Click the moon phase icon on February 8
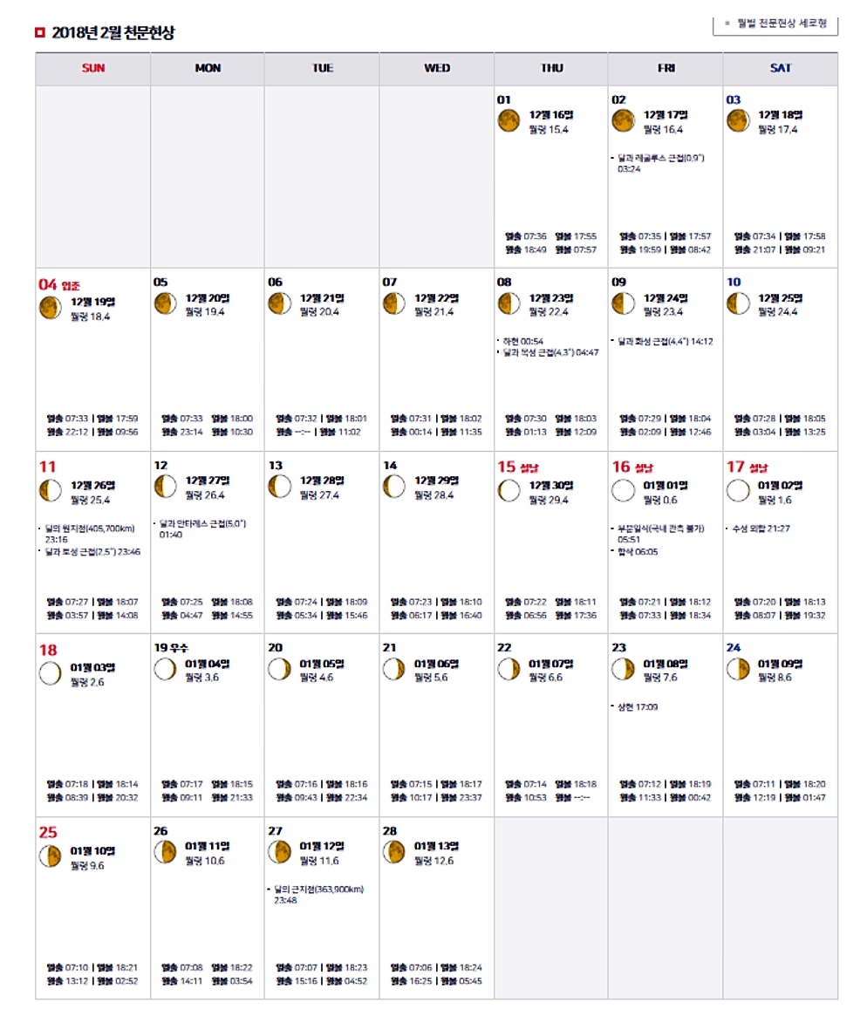This screenshot has height=1023, width=867. (509, 303)
